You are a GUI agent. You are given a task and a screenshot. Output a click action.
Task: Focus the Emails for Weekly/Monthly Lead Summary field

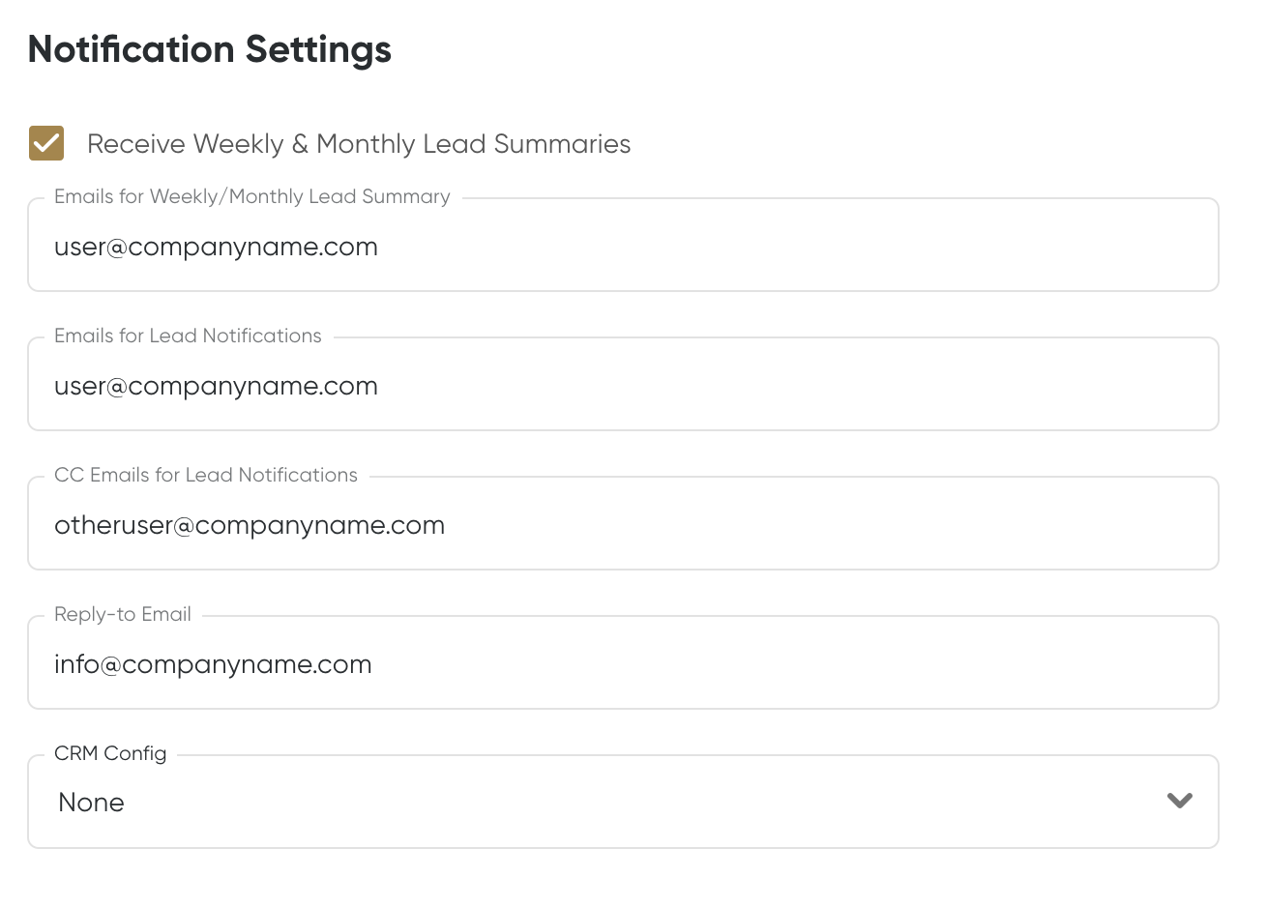(623, 245)
